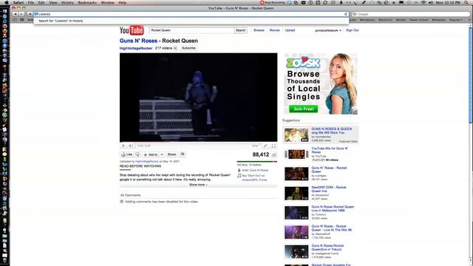Open the Popular bookmarks dropdown
Screen dimensions: 473x266
point(456,20)
